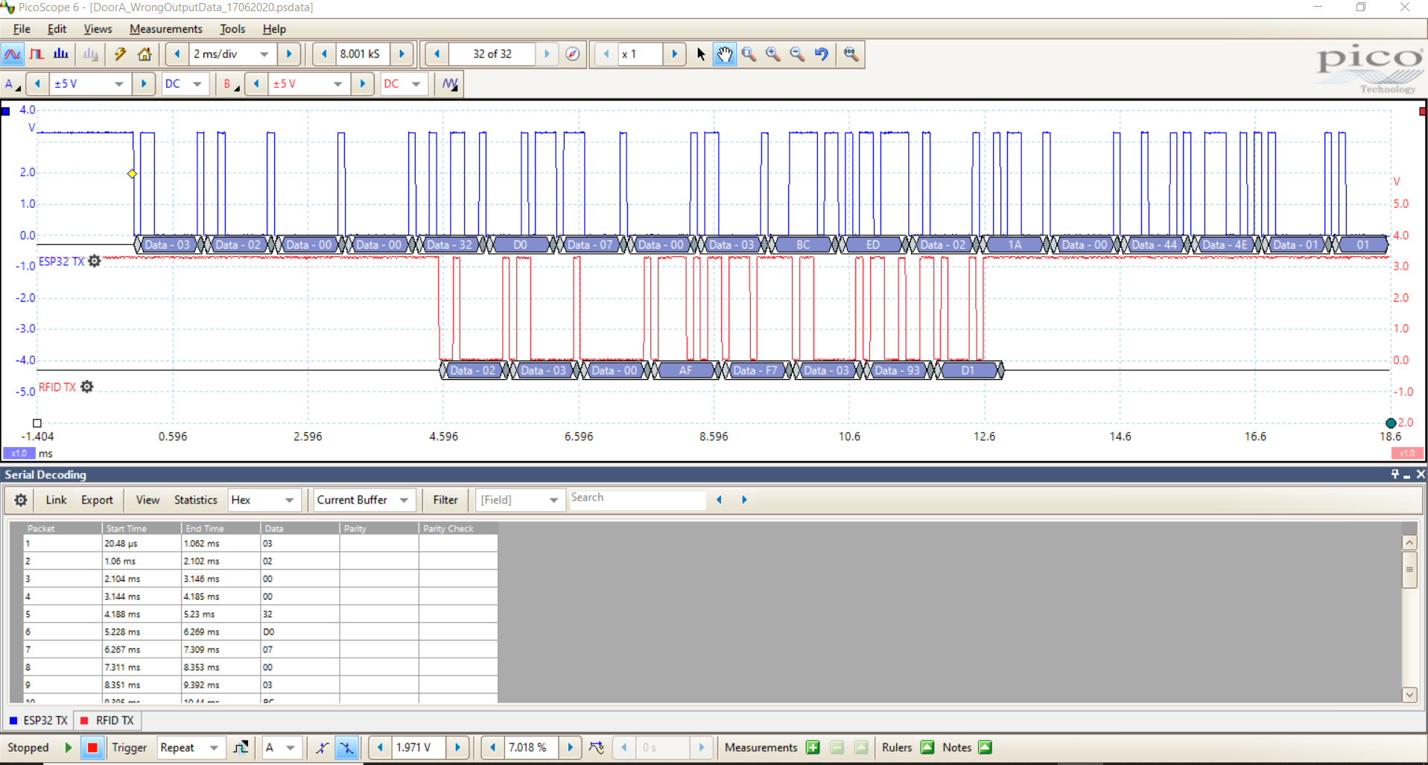Screen dimensions: 1428x765
Task: Select the Zoom window tool
Action: pyautogui.click(x=749, y=54)
